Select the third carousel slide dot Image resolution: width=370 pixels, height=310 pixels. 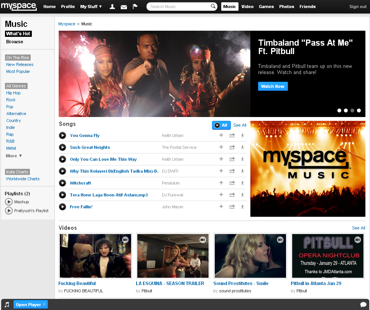pyautogui.click(x=352, y=110)
